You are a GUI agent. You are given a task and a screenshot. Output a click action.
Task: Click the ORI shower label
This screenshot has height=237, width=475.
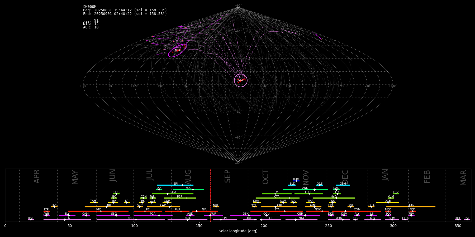coord(279,205)
